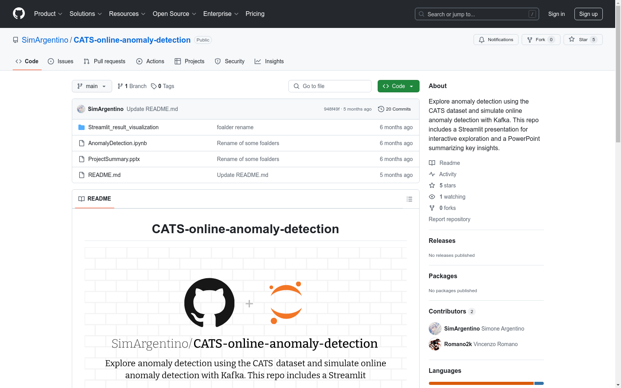
Task: Open Romano2k Vincenzo Romano profile link
Action: pos(481,344)
